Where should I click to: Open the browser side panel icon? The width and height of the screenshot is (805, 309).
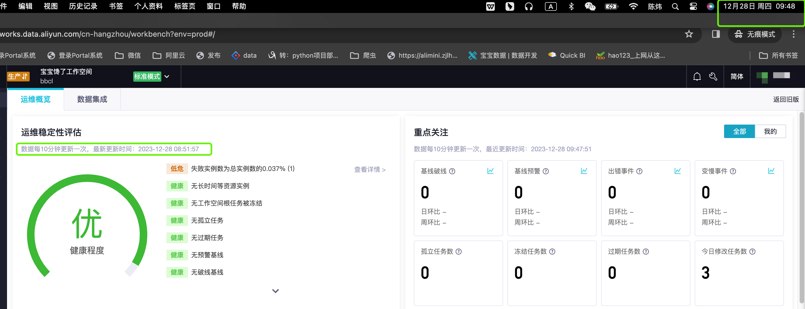716,34
